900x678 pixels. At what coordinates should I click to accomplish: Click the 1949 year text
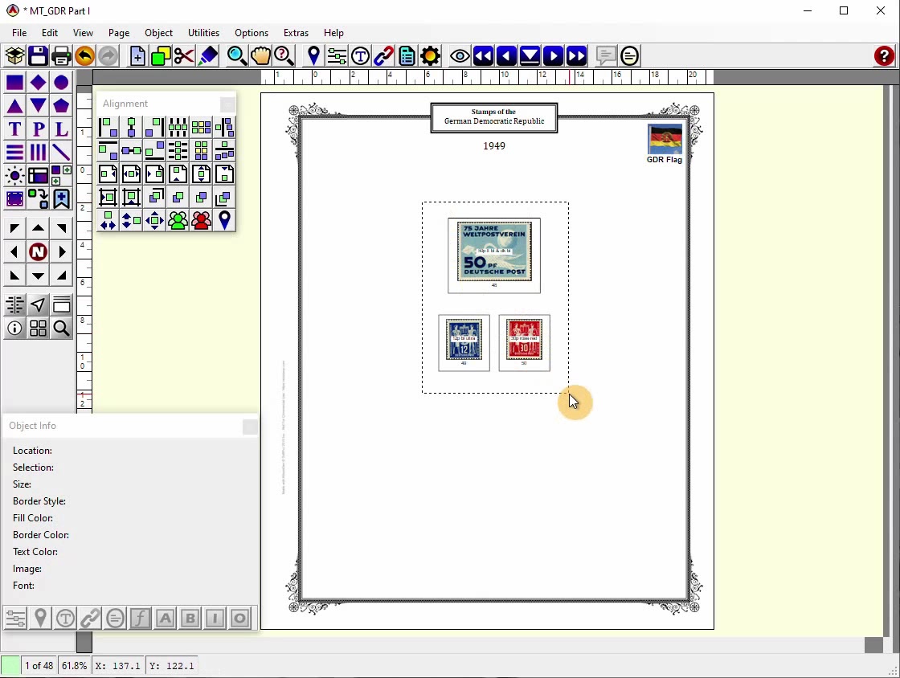pos(494,145)
